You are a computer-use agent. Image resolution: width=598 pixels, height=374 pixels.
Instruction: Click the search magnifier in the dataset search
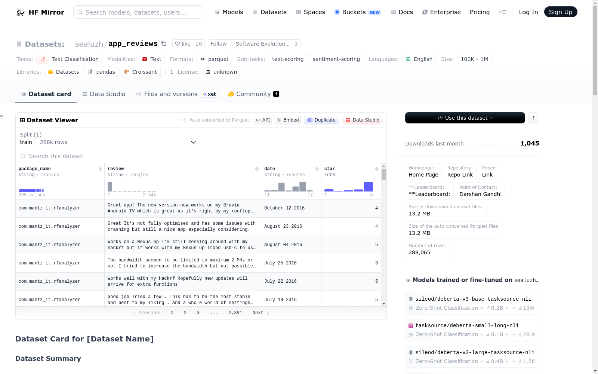(x=23, y=156)
